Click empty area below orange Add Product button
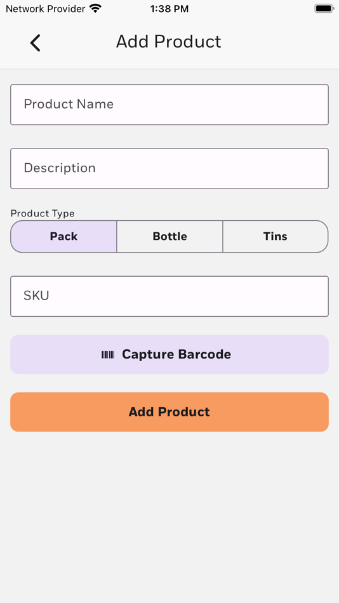Screen dimensions: 339x603 tap(169, 515)
